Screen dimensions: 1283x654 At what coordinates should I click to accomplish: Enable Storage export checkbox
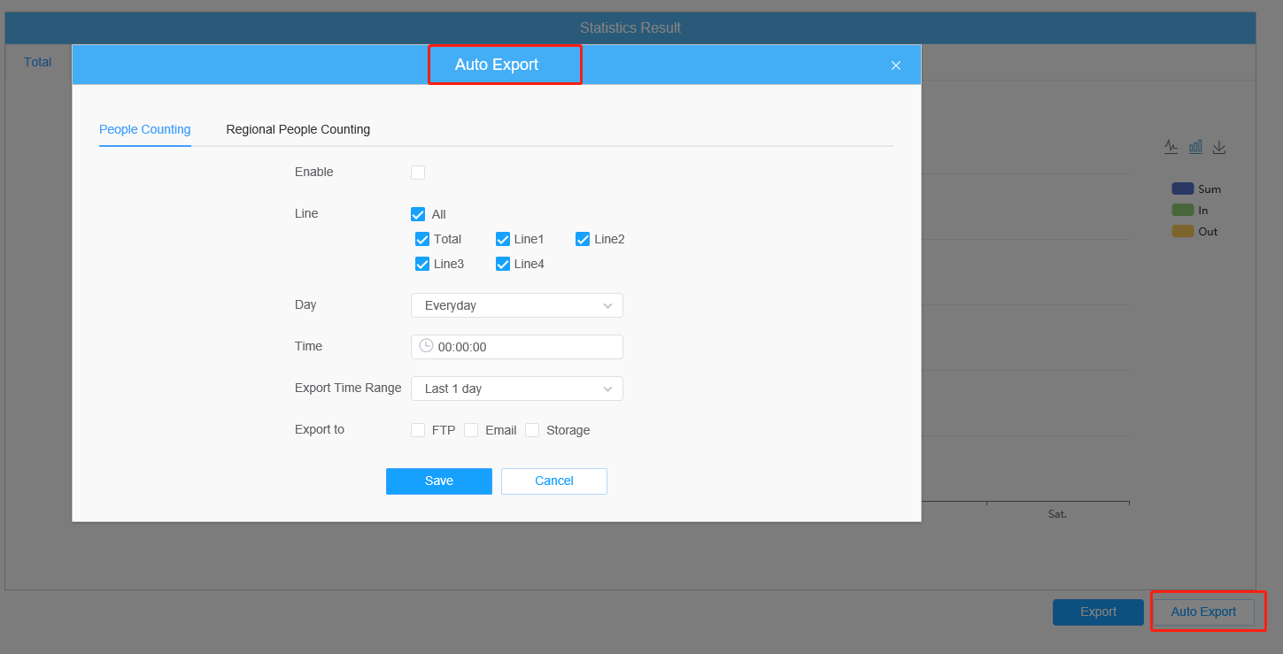coord(532,430)
